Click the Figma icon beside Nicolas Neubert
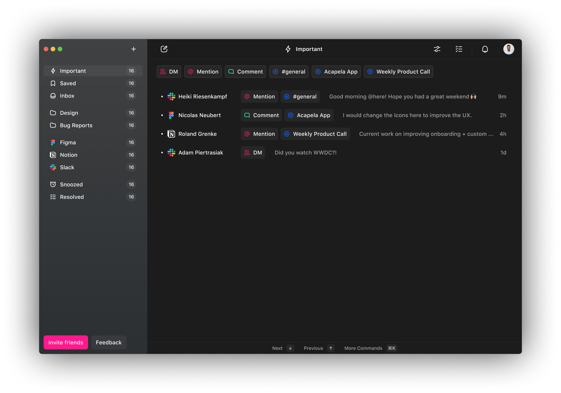 (x=171, y=115)
